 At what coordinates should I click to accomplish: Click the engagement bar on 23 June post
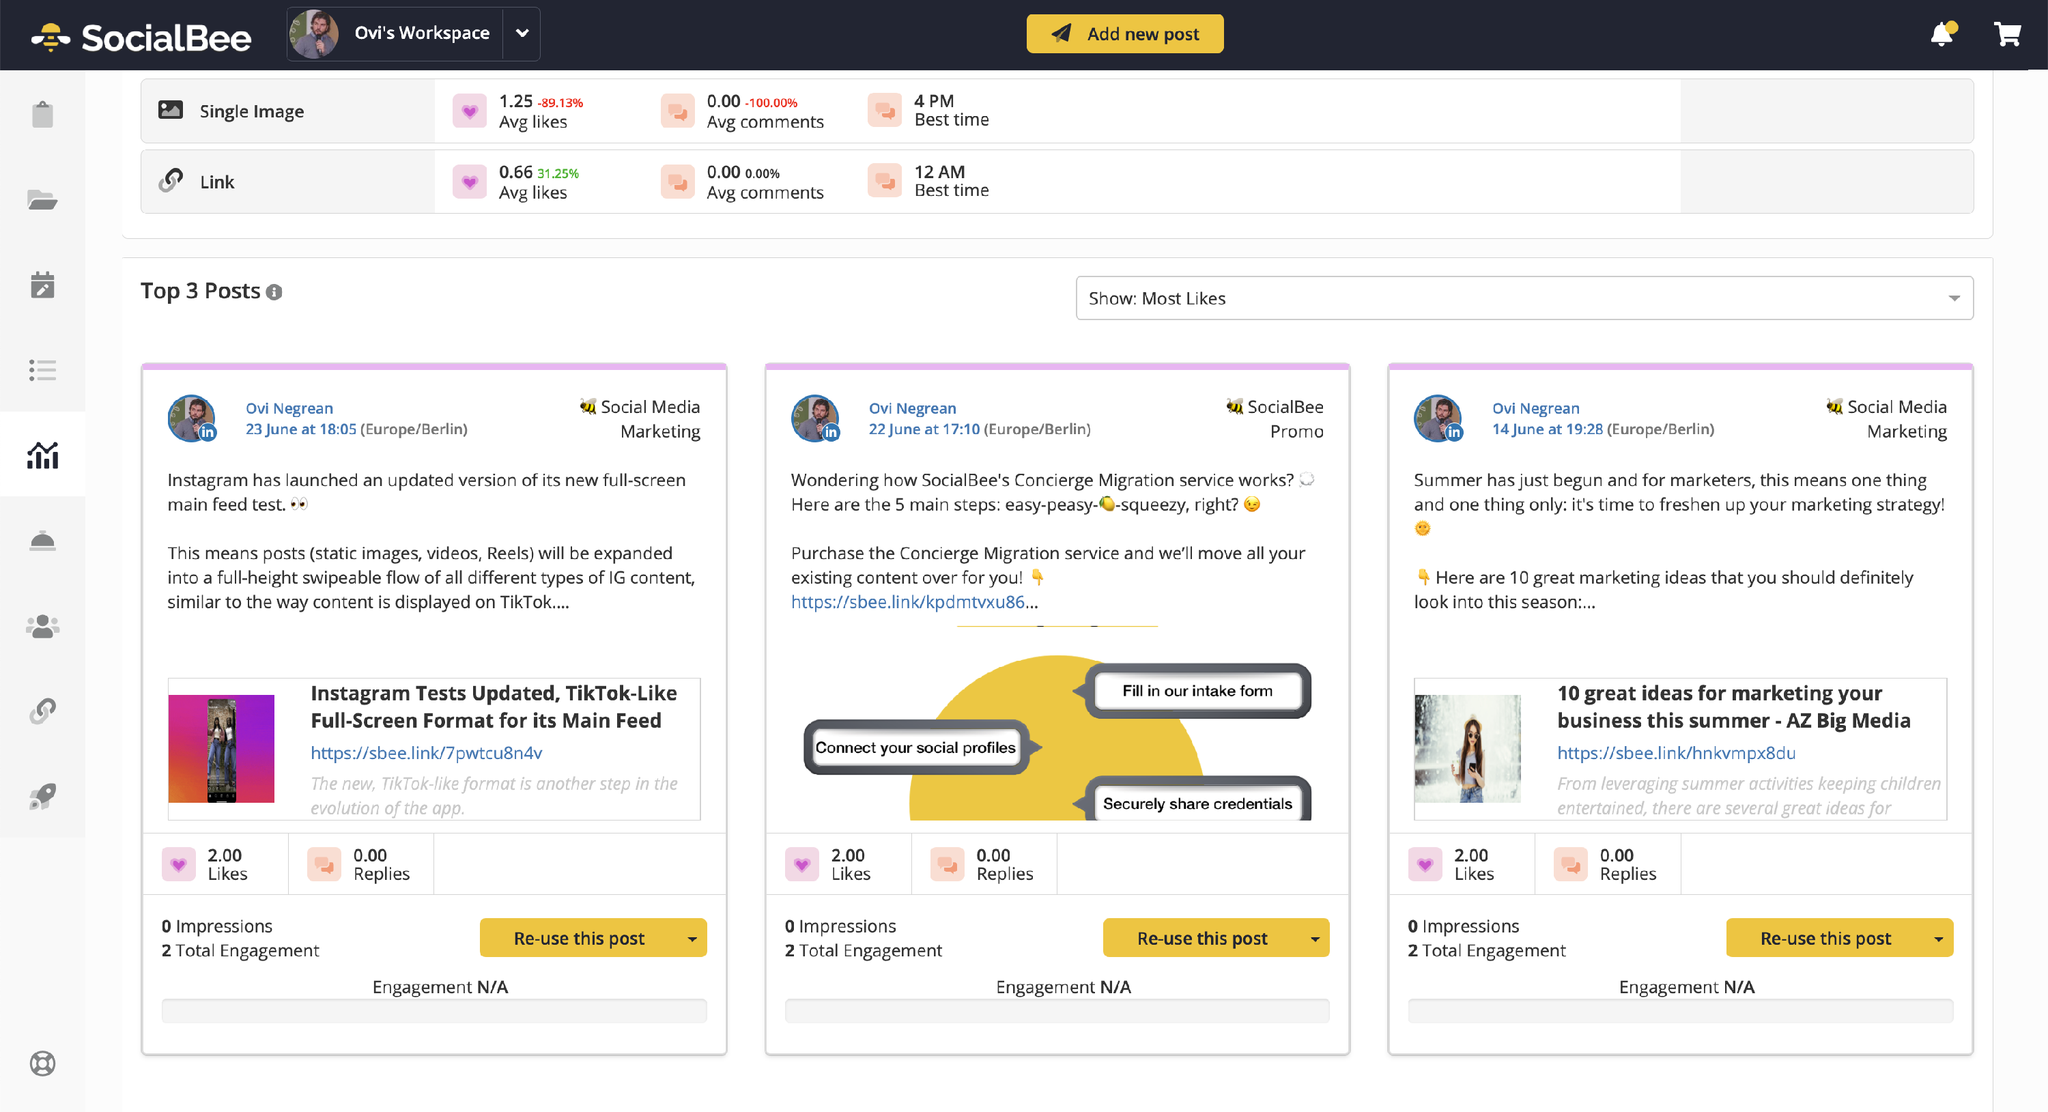(x=434, y=1010)
